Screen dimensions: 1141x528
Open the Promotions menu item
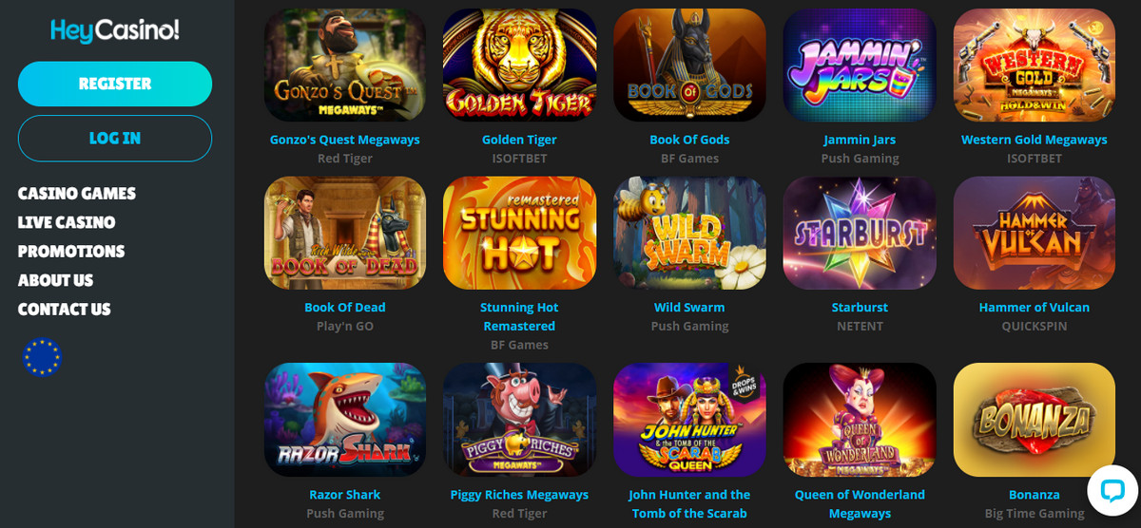click(x=71, y=252)
